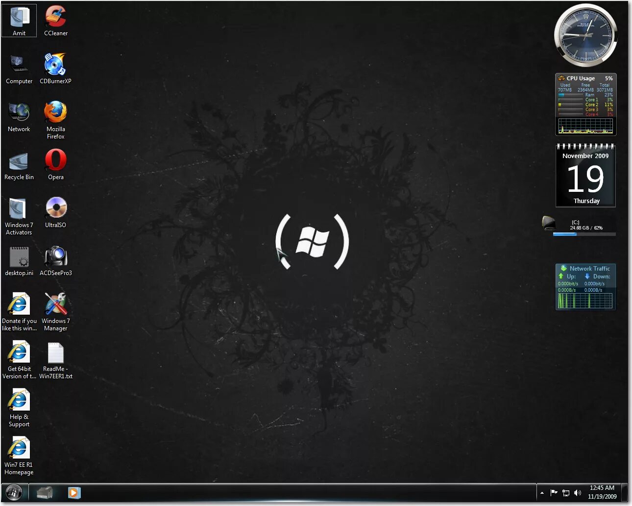Launch Windows 7 Manager shortcut
This screenshot has height=506, width=632.
tap(56, 312)
